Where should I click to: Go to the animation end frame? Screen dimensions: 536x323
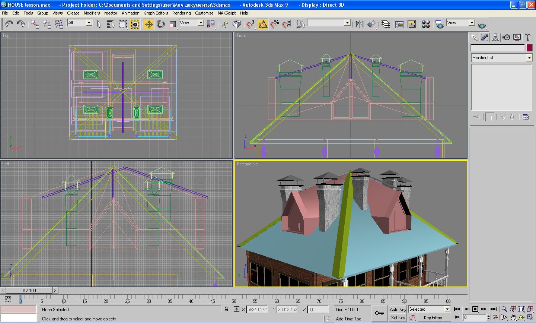(494, 309)
